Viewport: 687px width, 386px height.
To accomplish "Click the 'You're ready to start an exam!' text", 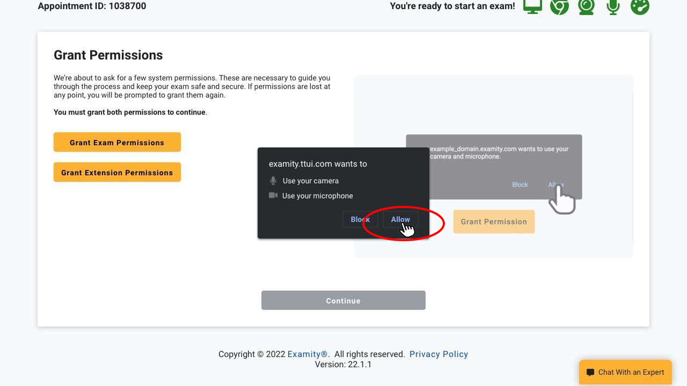I will coord(452,6).
